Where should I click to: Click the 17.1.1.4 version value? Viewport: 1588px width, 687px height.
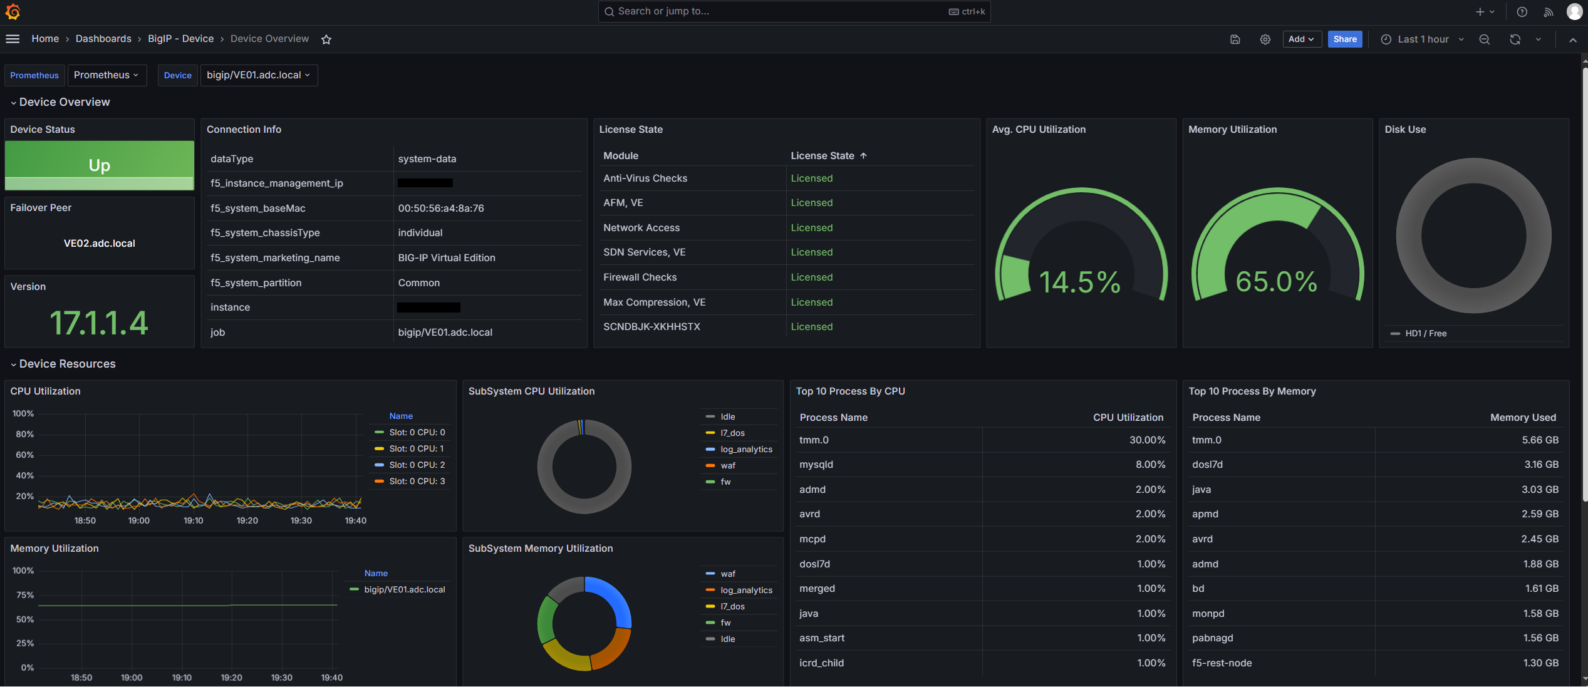pyautogui.click(x=99, y=323)
